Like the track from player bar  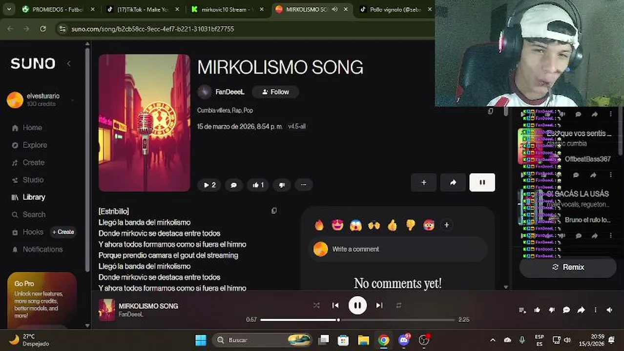[537, 310]
